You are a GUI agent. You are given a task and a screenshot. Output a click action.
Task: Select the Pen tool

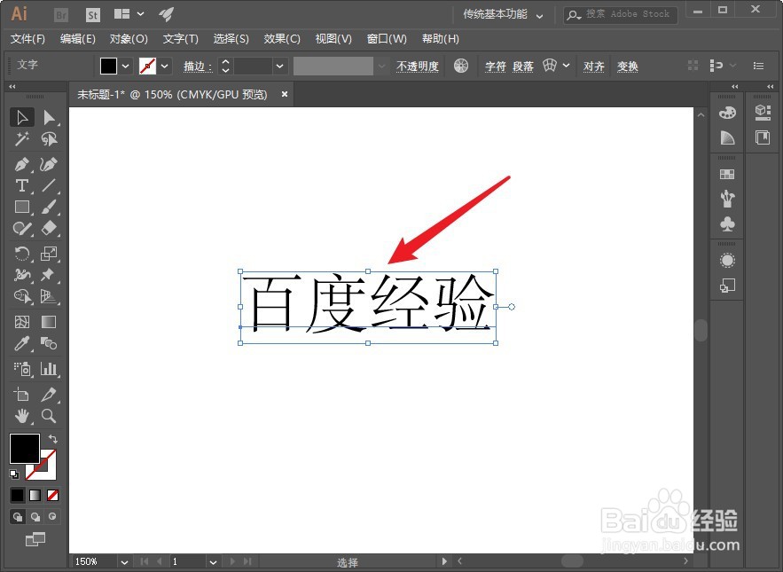[x=22, y=164]
